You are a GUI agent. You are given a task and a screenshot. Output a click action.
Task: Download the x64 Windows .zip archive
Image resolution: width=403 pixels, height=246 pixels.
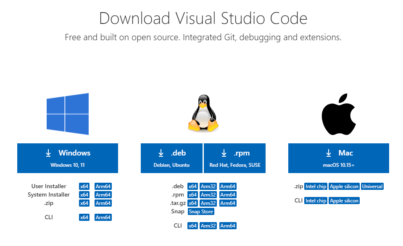[84, 203]
